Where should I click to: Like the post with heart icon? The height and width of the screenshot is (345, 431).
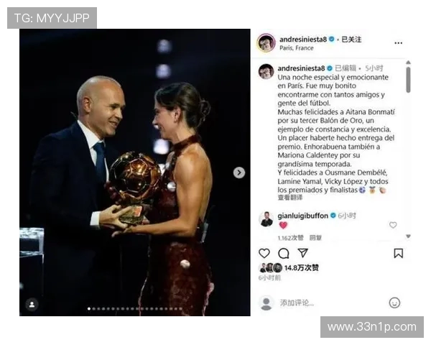(x=264, y=253)
